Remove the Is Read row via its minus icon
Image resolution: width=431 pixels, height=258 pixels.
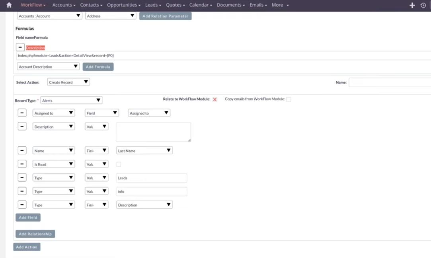(22, 164)
